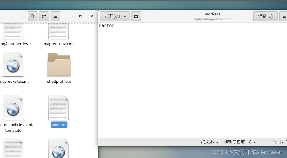Select the text file icon below ec_policies template

click(13, 148)
